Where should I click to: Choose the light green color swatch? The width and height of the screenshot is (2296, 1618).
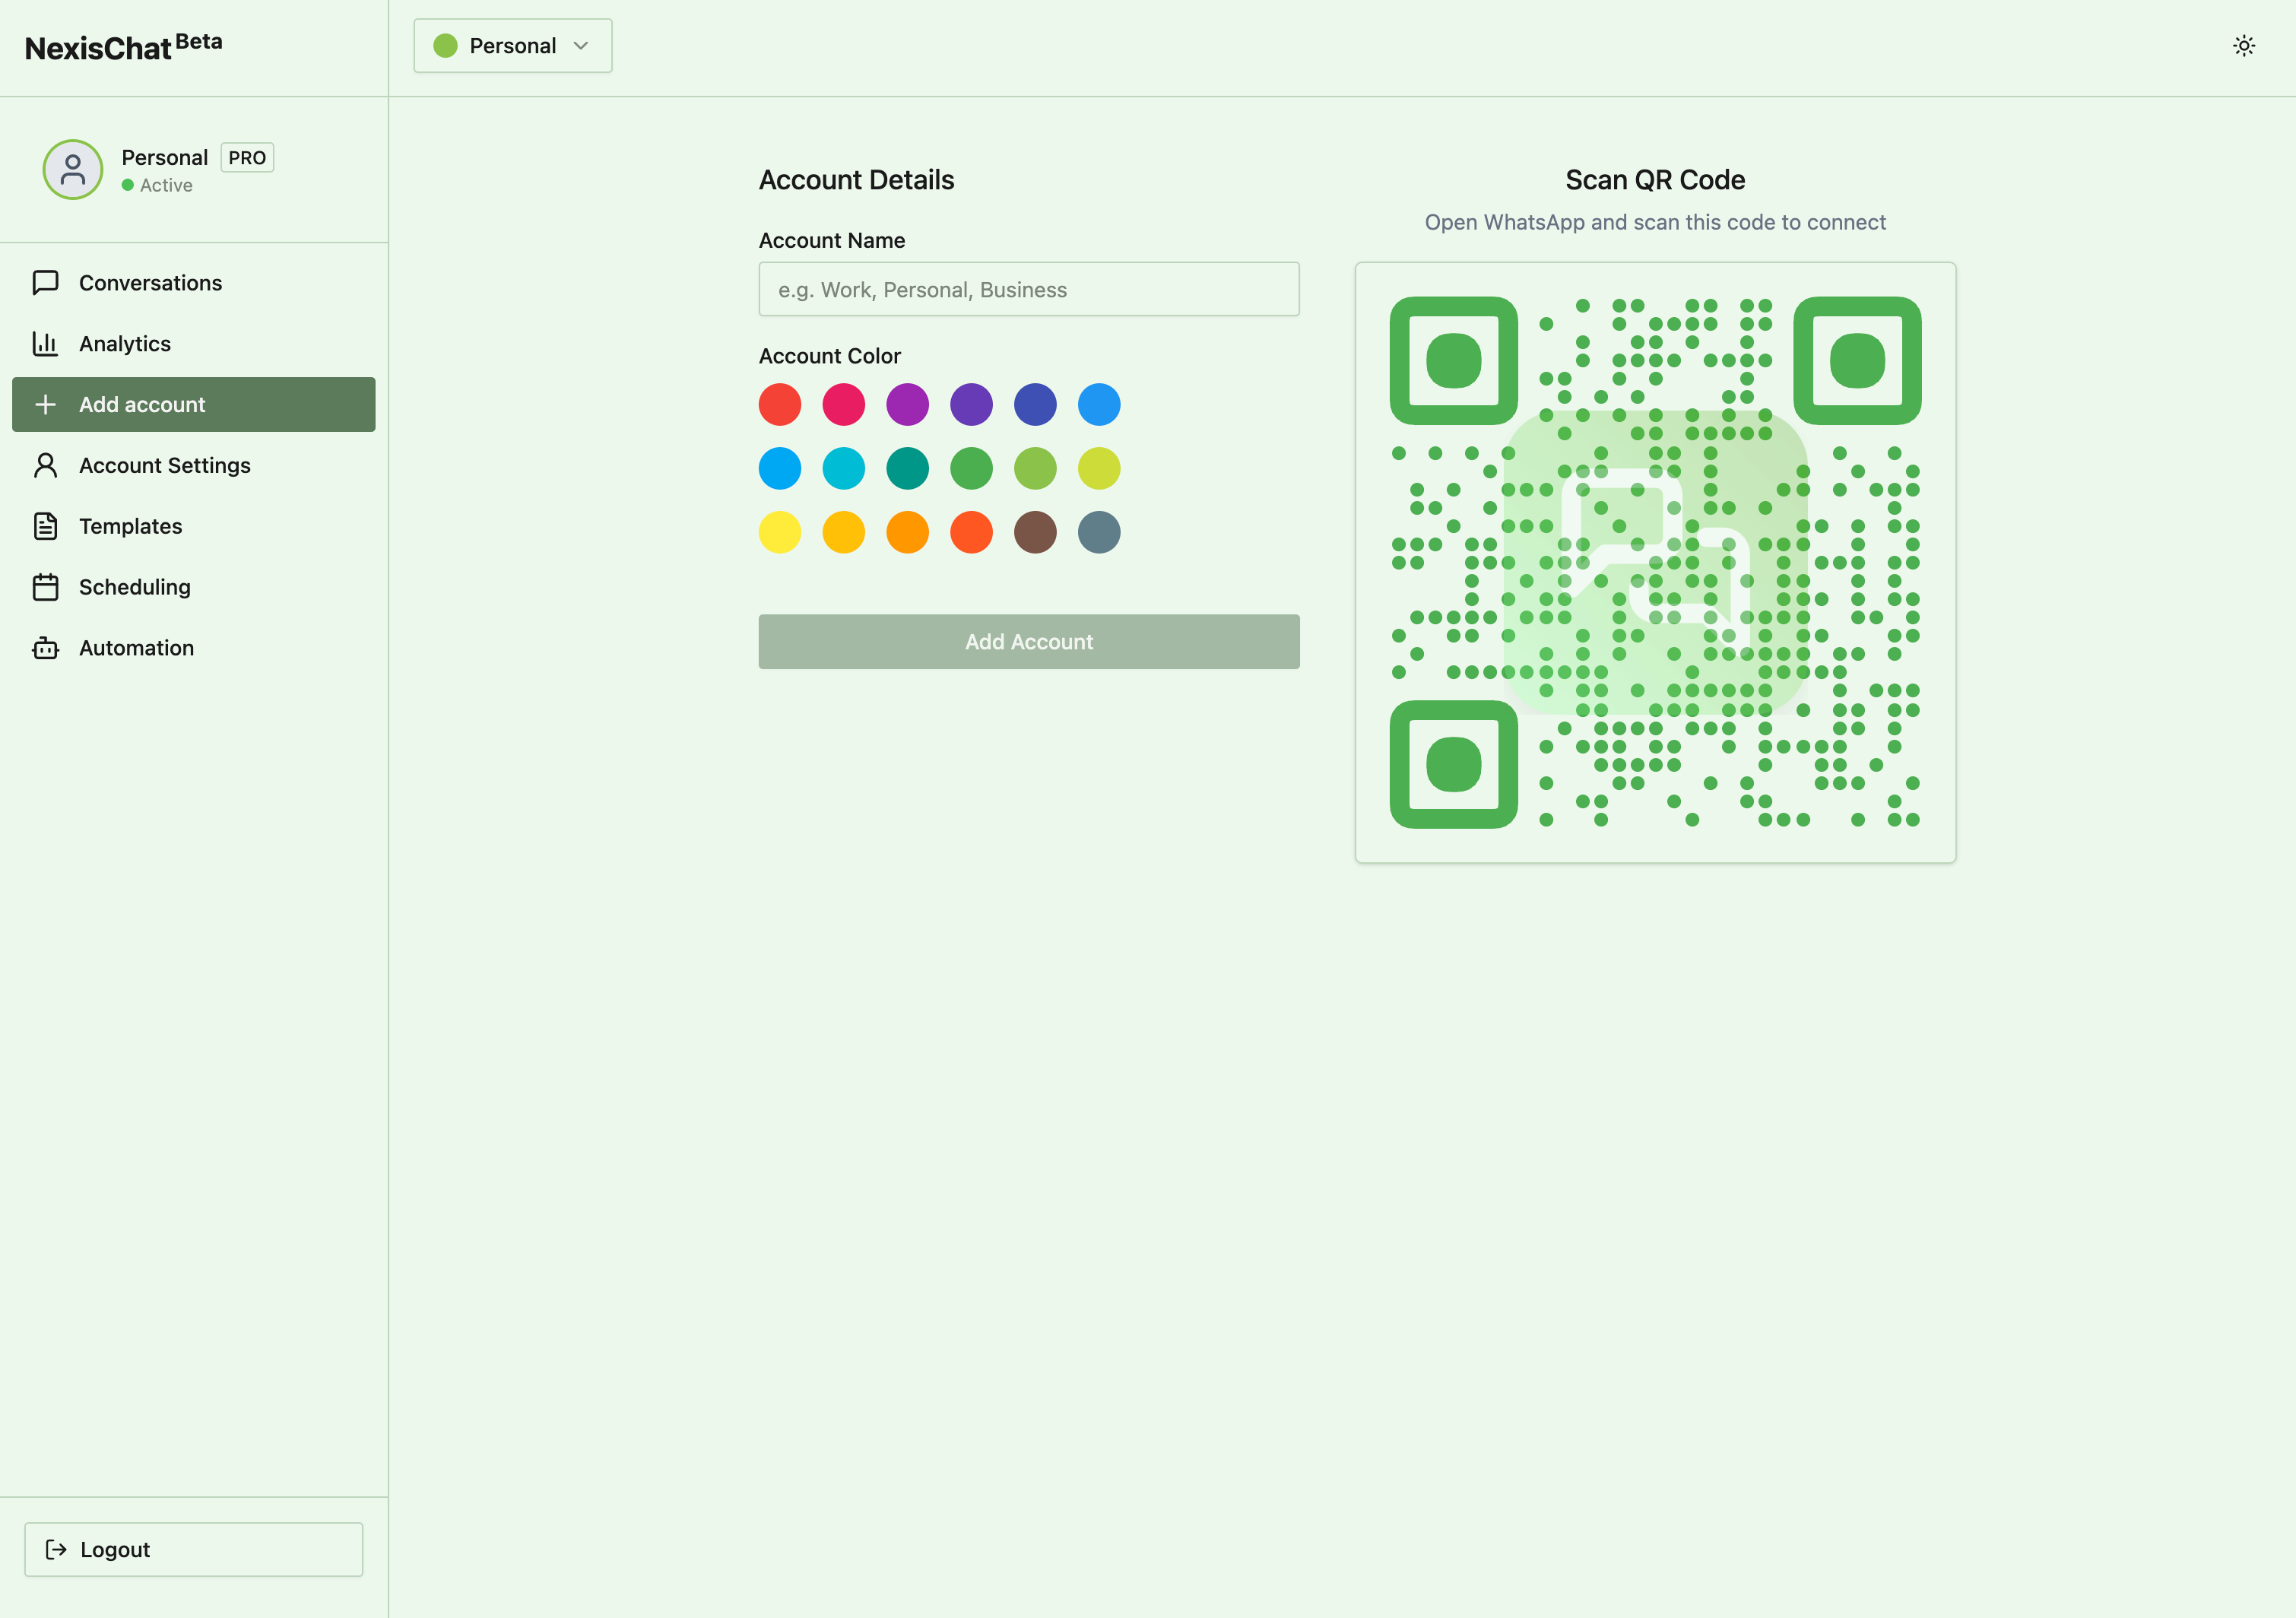1035,469
